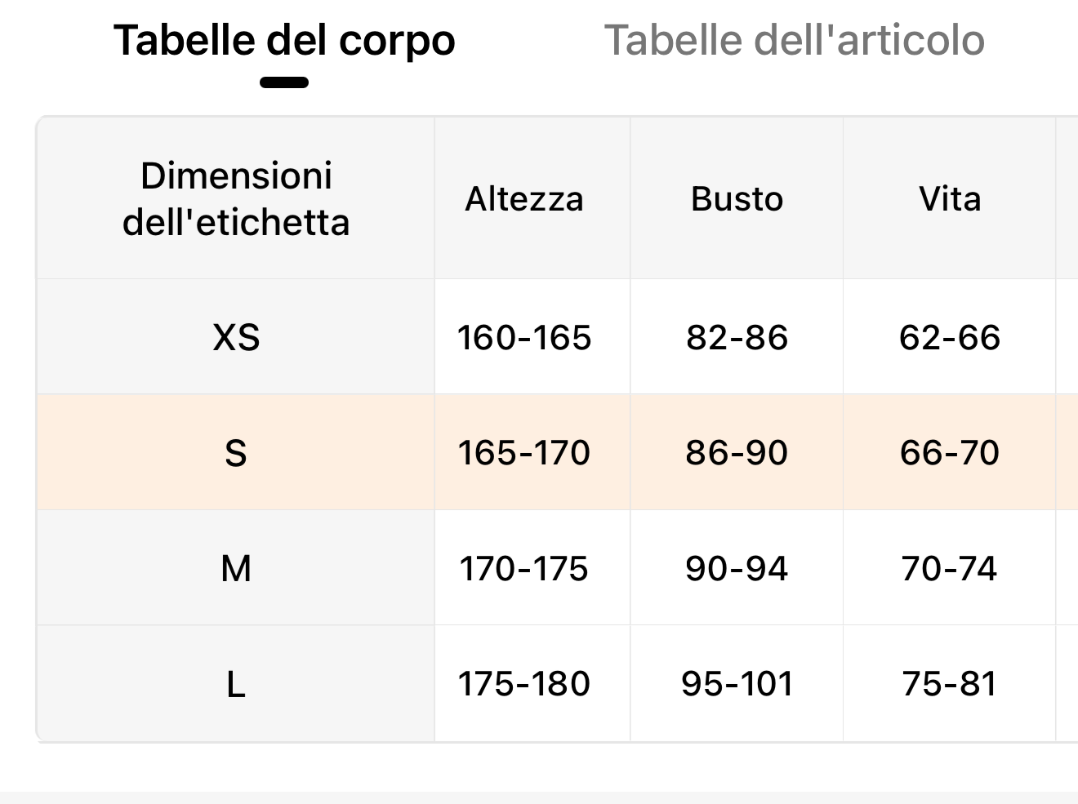Click the 70-74 waist value
1078x804 pixels.
click(950, 568)
